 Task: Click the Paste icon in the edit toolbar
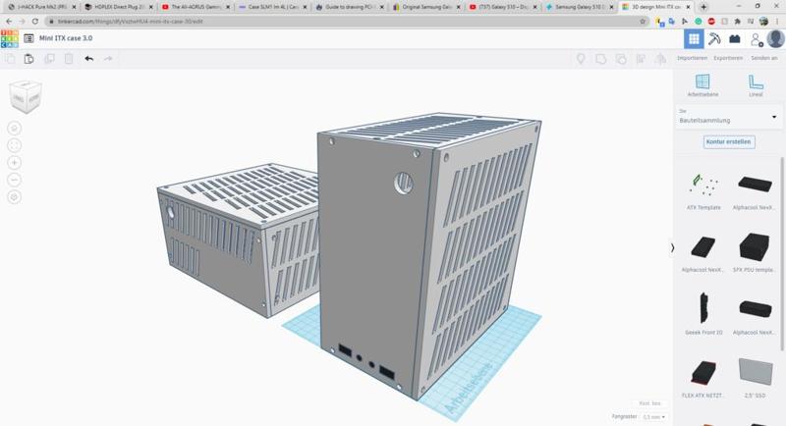[x=29, y=59]
